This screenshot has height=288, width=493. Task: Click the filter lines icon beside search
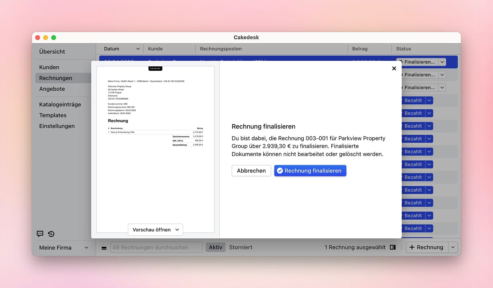[x=104, y=248]
